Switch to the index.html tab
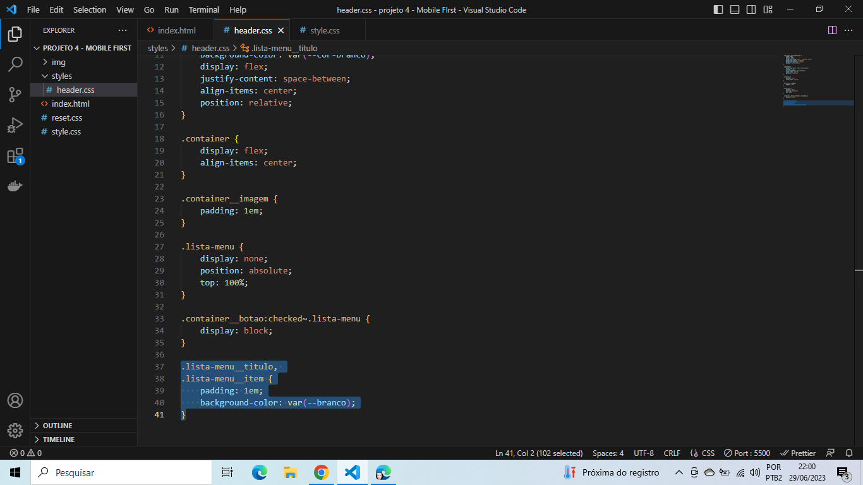Screen dimensions: 863x485 coord(176,30)
